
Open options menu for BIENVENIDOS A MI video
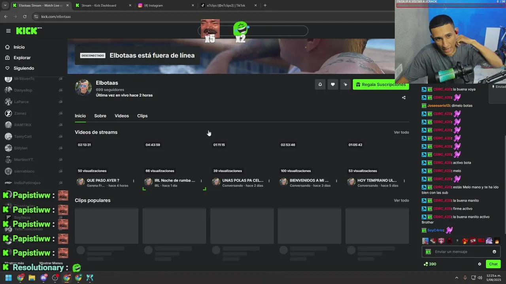(x=336, y=181)
